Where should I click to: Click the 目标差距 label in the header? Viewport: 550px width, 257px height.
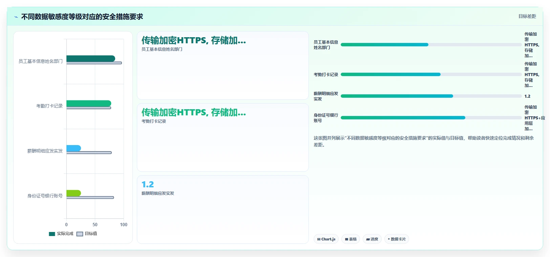coord(527,16)
